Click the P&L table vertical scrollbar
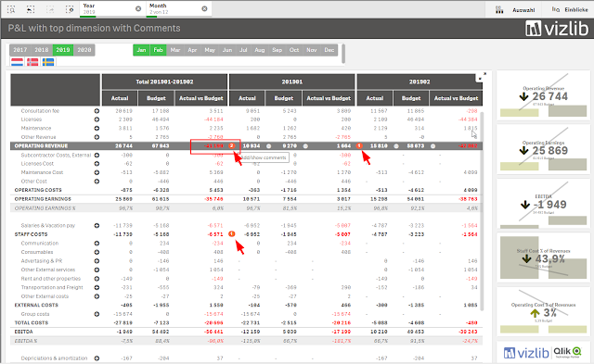 click(482, 211)
